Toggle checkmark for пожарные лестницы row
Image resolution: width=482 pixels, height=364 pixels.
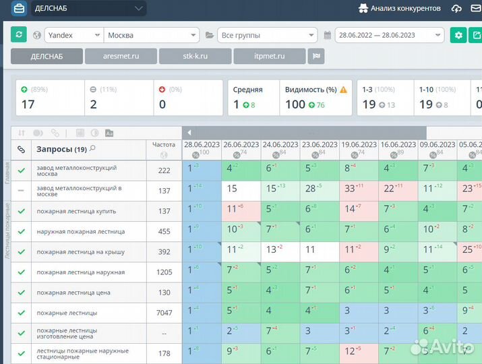(21, 313)
